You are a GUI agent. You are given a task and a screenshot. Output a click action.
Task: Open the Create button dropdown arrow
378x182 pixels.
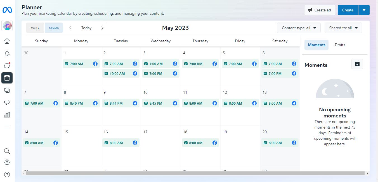click(x=364, y=10)
